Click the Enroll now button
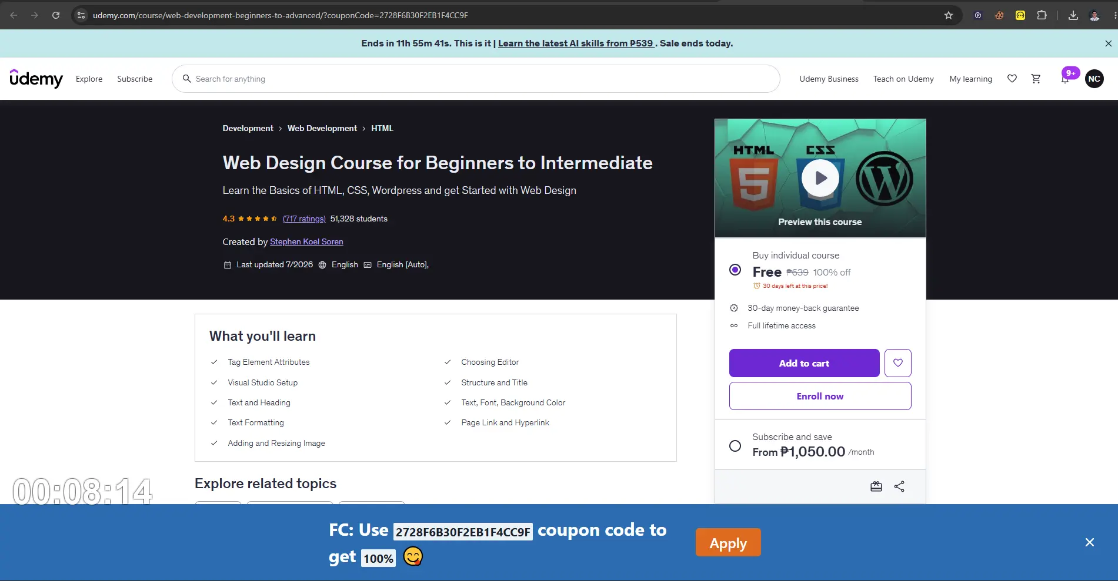Image resolution: width=1118 pixels, height=581 pixels. (820, 396)
